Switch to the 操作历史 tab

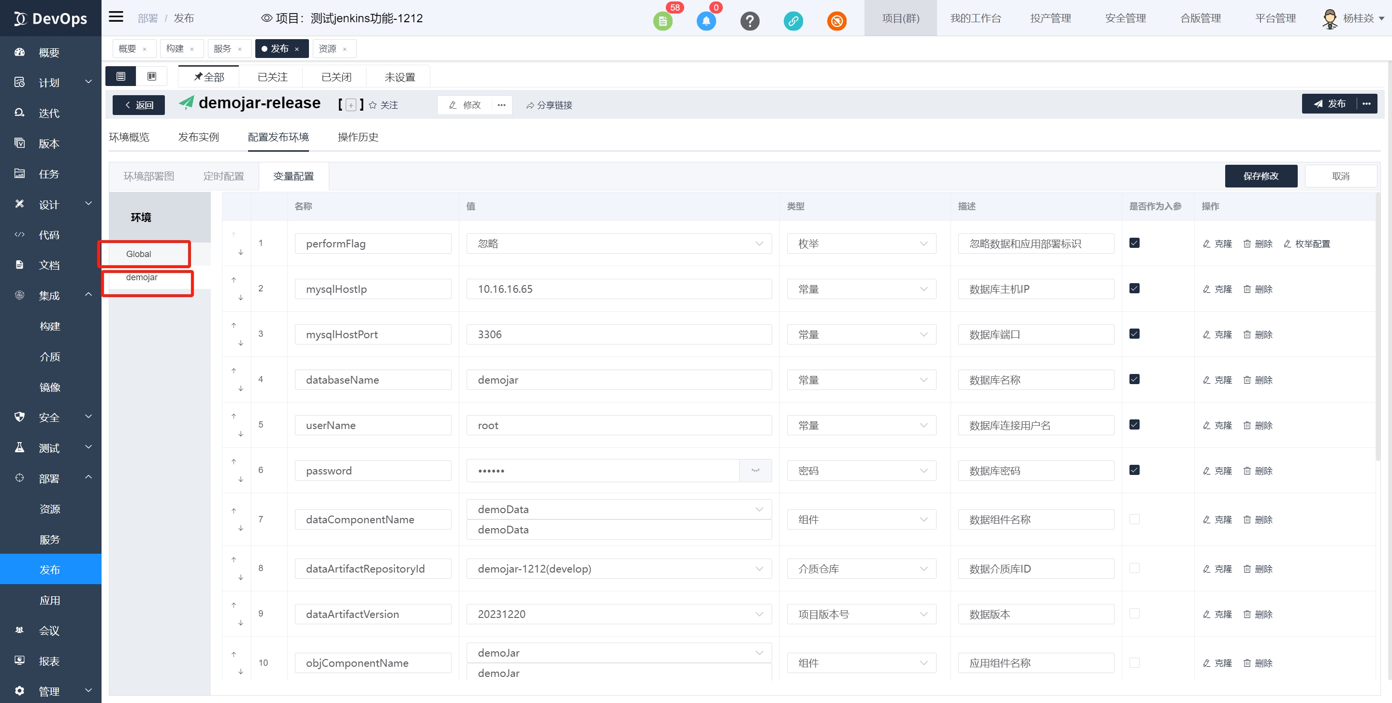point(358,137)
